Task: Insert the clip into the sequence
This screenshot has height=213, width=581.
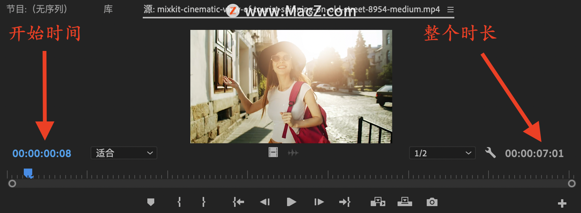Action: (378, 202)
